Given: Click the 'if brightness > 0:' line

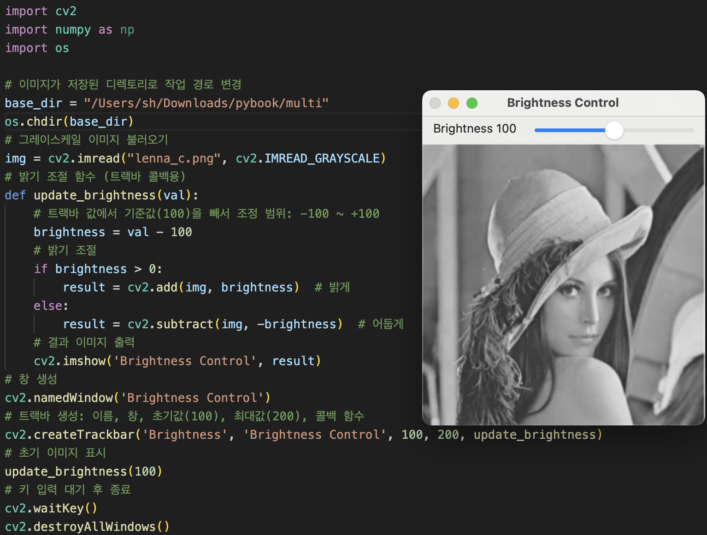Looking at the screenshot, I should point(98,269).
